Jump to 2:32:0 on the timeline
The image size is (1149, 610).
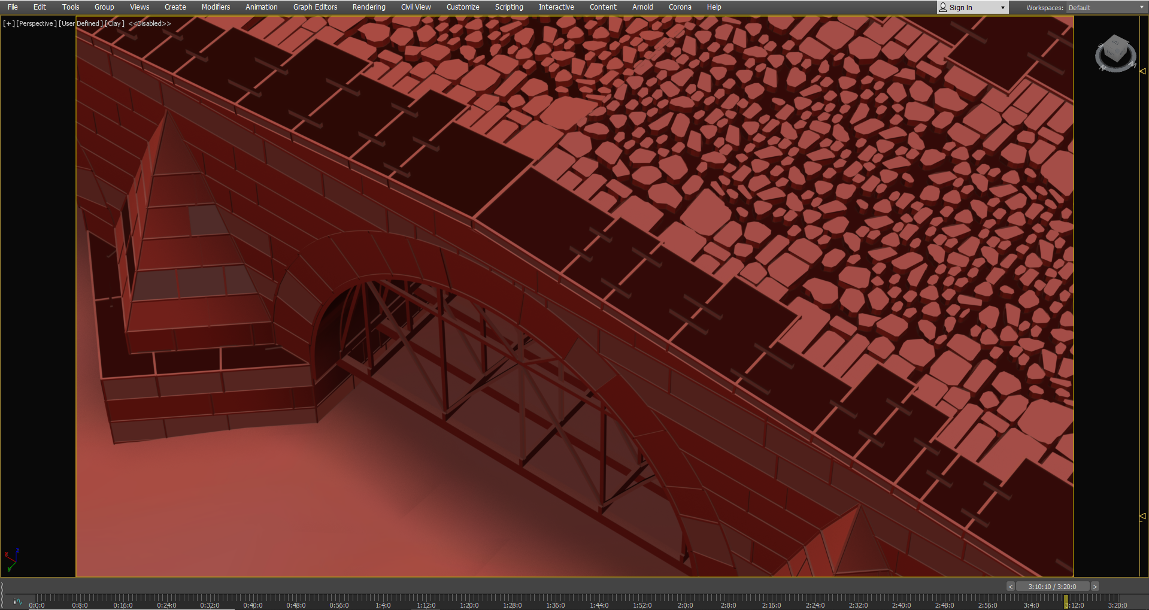[858, 605]
